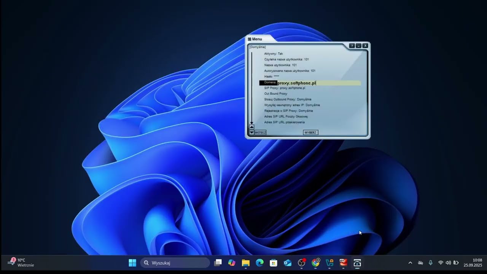This screenshot has height=274, width=487.
Task: Select the 'Aktywny: Tak' row
Action: click(274, 54)
